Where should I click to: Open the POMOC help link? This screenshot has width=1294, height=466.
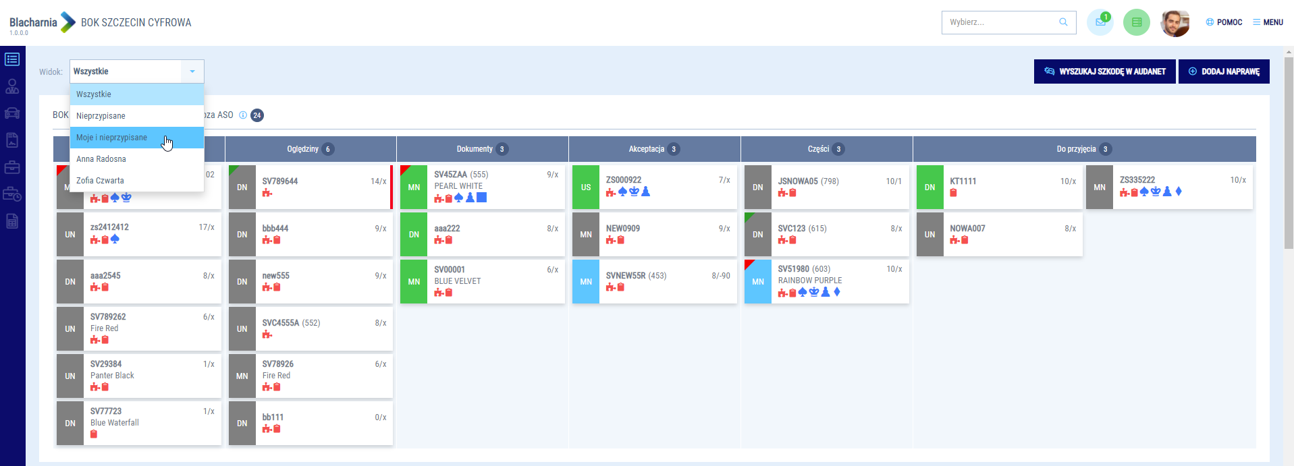[x=1224, y=22]
